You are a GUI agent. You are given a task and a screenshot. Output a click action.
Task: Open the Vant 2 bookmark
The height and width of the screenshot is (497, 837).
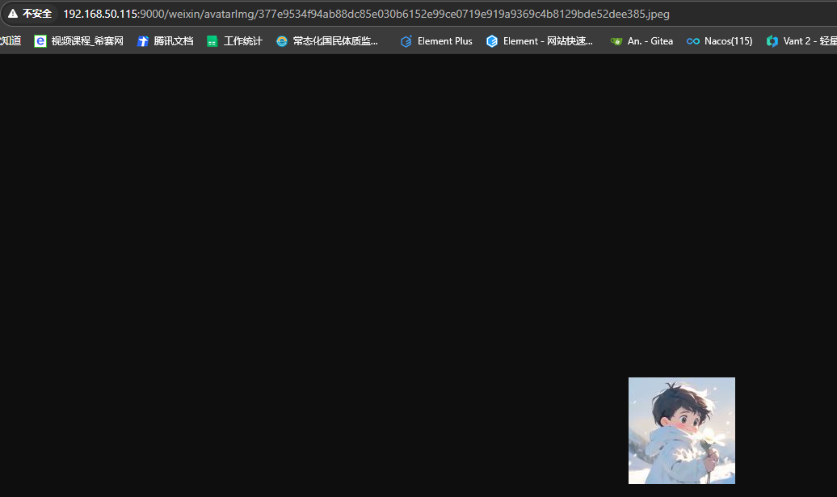(800, 41)
